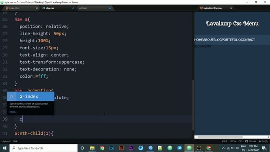This screenshot has width=270, height=152.
Task: Open the network icon in system tray
Action: [228, 148]
